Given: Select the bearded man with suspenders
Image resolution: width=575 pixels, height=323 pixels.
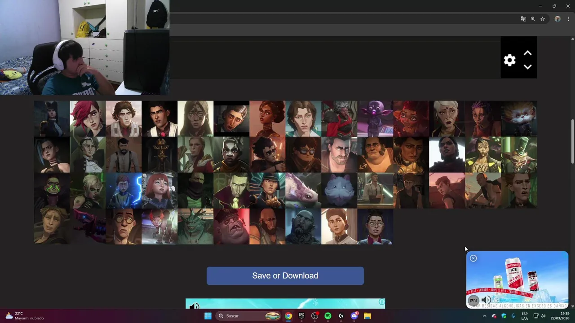Looking at the screenshot, I should click(124, 154).
